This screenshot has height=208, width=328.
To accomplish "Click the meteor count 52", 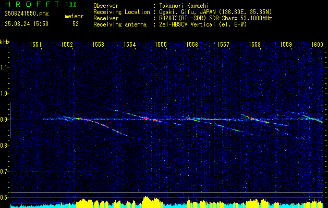I will [76, 24].
